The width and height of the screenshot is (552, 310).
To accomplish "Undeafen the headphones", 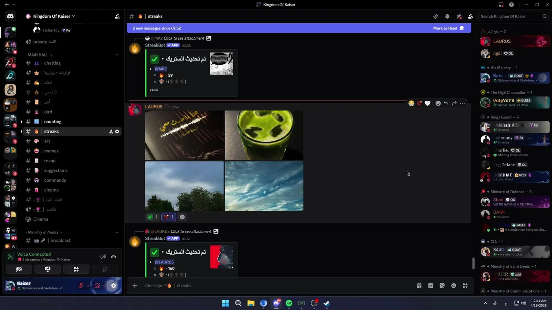I will (x=97, y=285).
